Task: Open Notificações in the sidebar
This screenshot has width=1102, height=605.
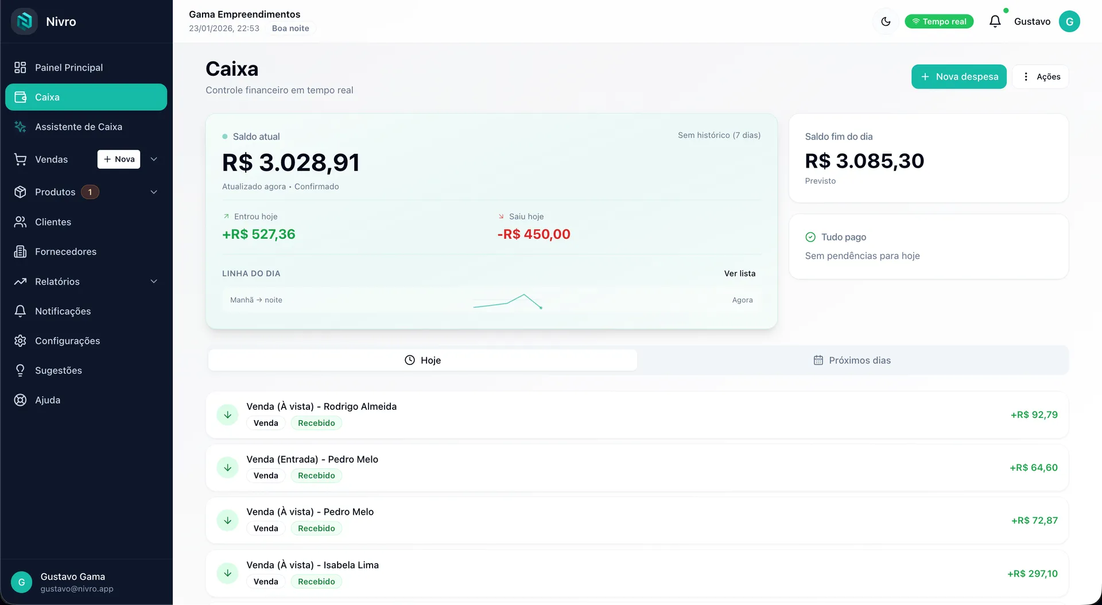Action: pos(86,311)
